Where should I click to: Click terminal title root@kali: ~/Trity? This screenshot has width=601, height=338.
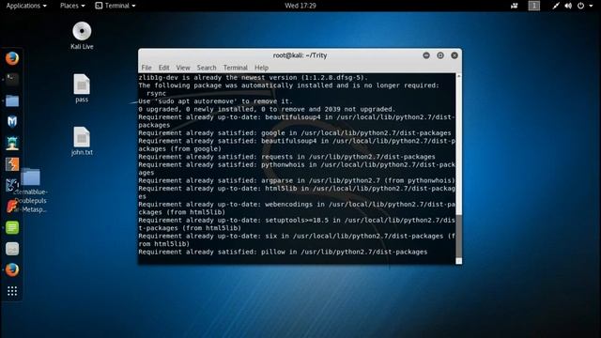pos(300,55)
